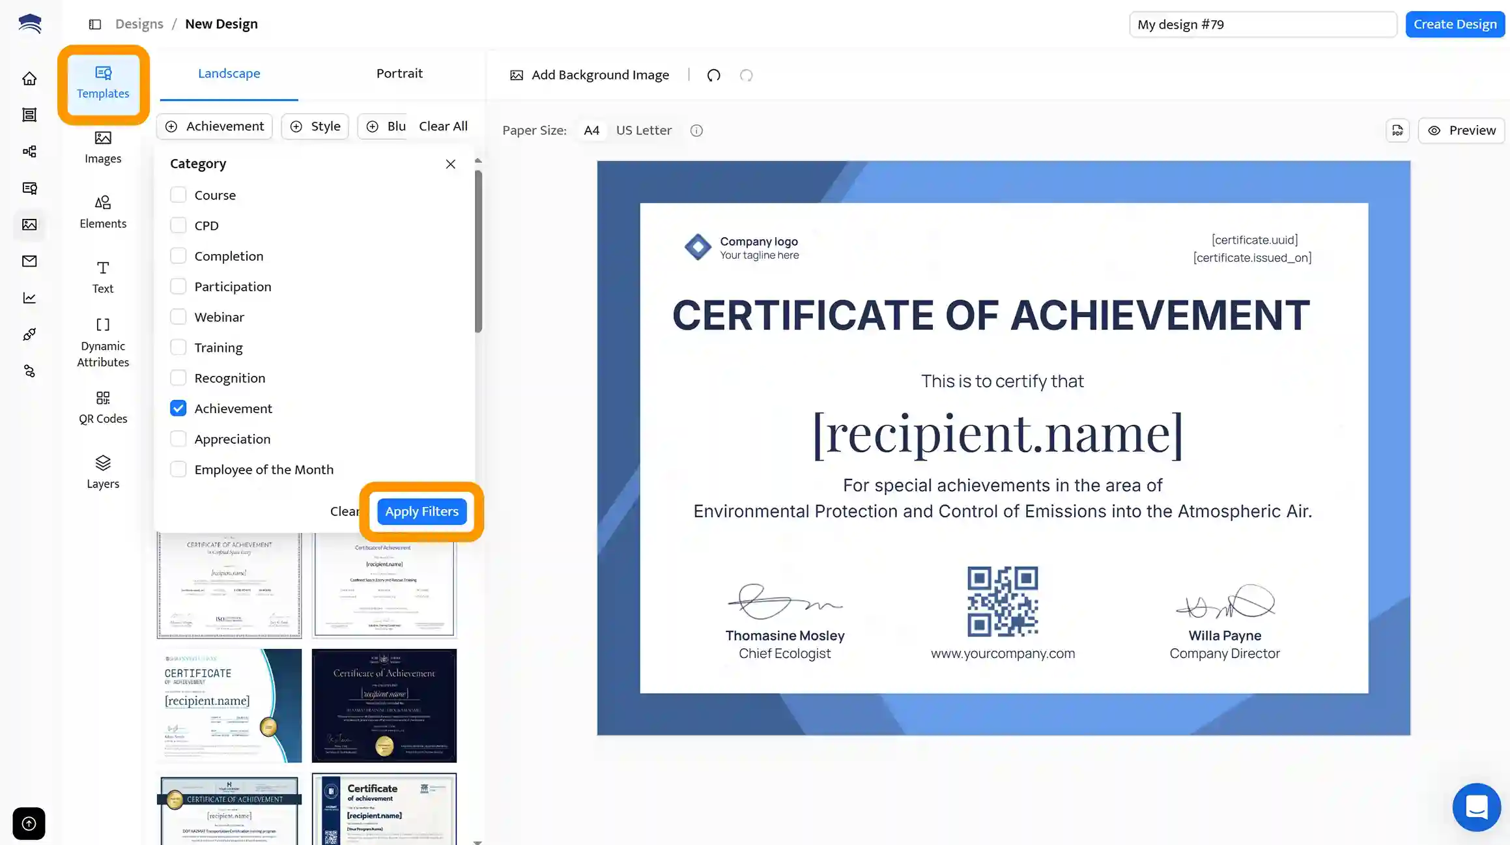Uncheck the Achievement category checkbox

click(x=178, y=408)
